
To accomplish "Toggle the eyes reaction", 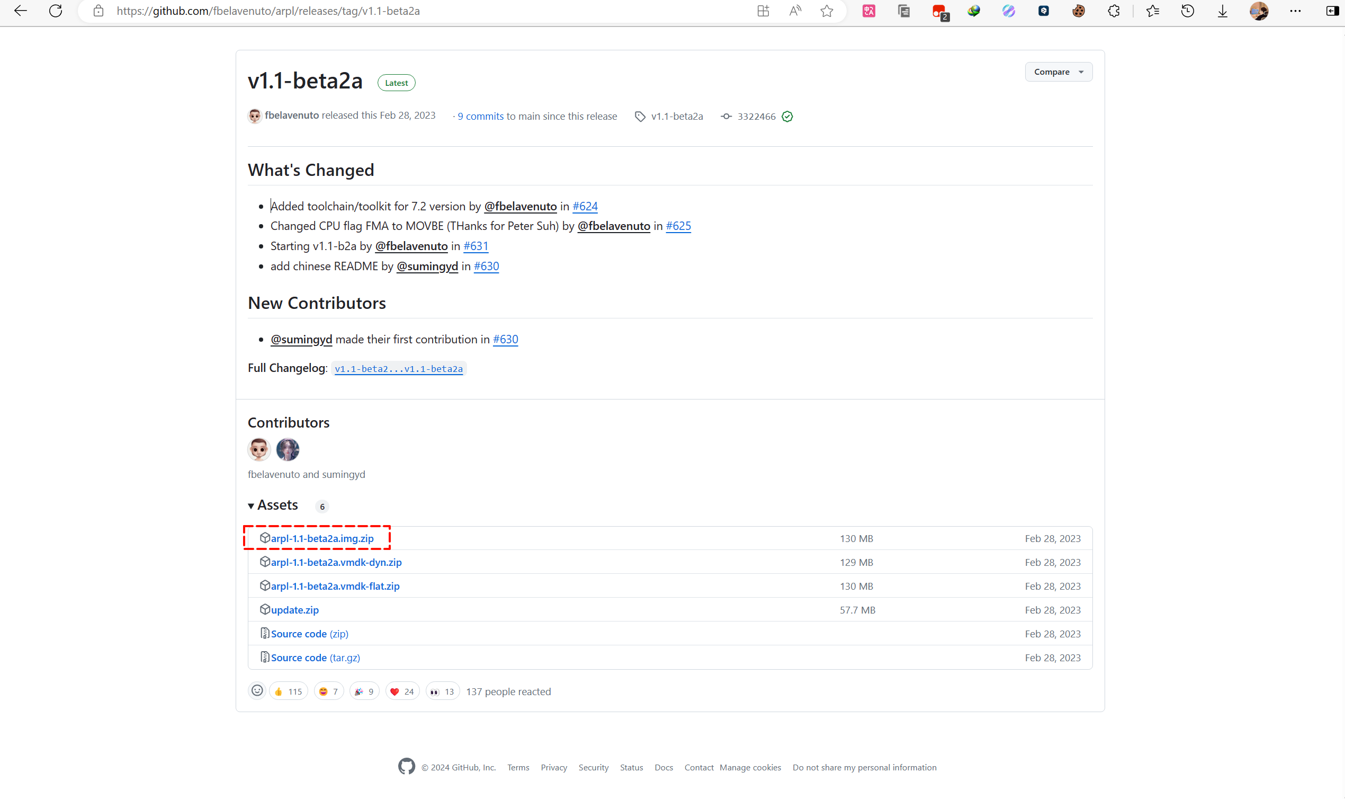I will click(442, 691).
